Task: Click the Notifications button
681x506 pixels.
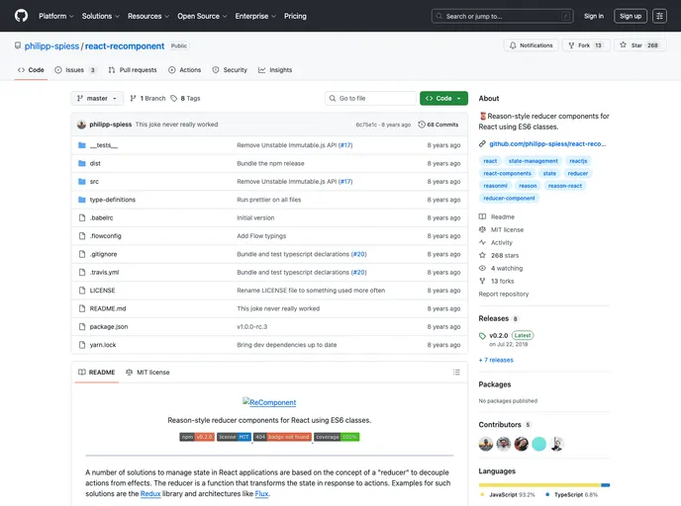Action: (x=531, y=45)
